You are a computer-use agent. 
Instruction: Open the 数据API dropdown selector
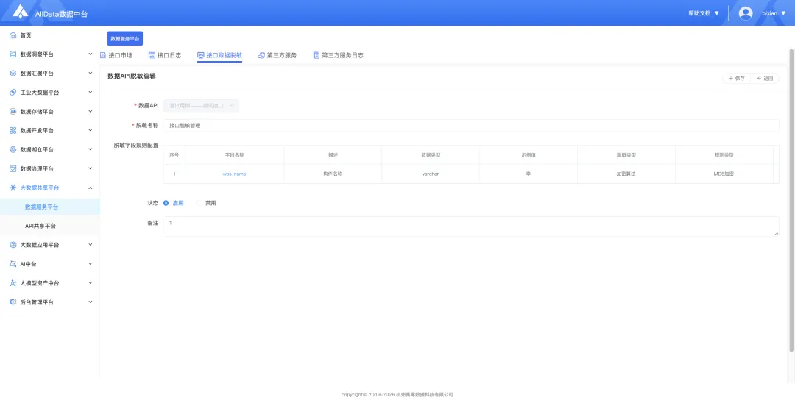[201, 106]
